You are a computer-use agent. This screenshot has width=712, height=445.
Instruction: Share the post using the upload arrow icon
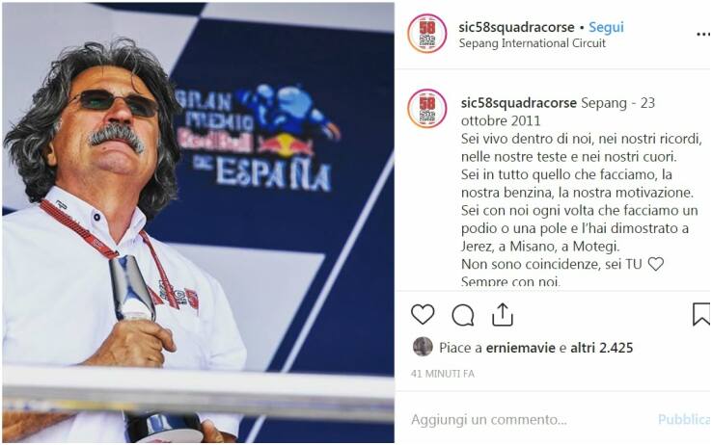[503, 315]
